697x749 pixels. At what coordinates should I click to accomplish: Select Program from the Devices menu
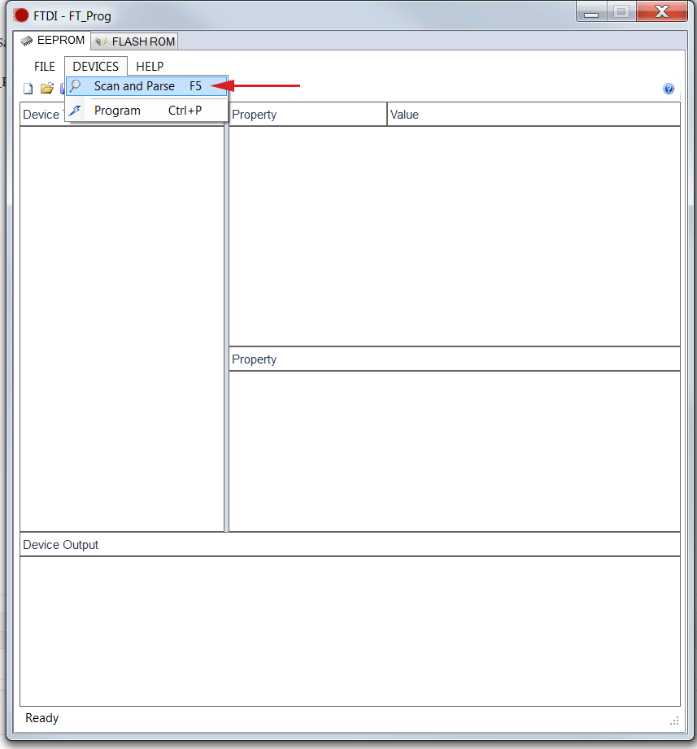tap(117, 110)
